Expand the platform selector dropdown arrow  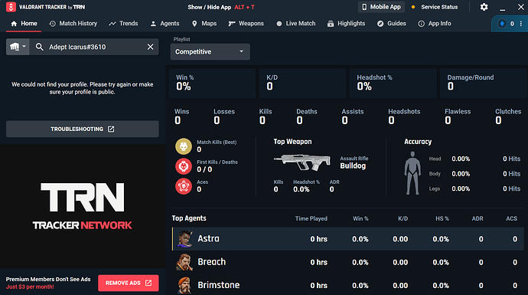[x=24, y=46]
